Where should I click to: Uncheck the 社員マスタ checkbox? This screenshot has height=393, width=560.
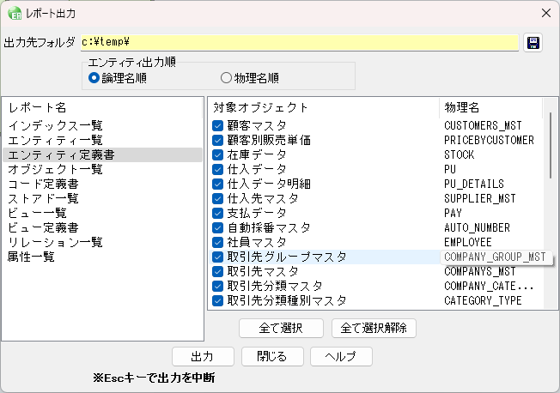(217, 242)
